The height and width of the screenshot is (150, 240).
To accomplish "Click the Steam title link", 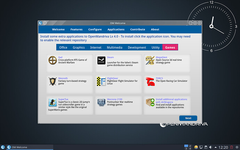I will pos(110,57).
